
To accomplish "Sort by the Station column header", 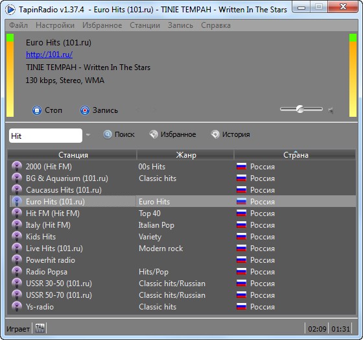I will point(73,155).
